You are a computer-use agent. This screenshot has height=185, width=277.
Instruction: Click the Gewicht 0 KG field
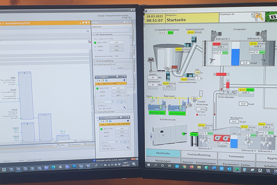153,77
